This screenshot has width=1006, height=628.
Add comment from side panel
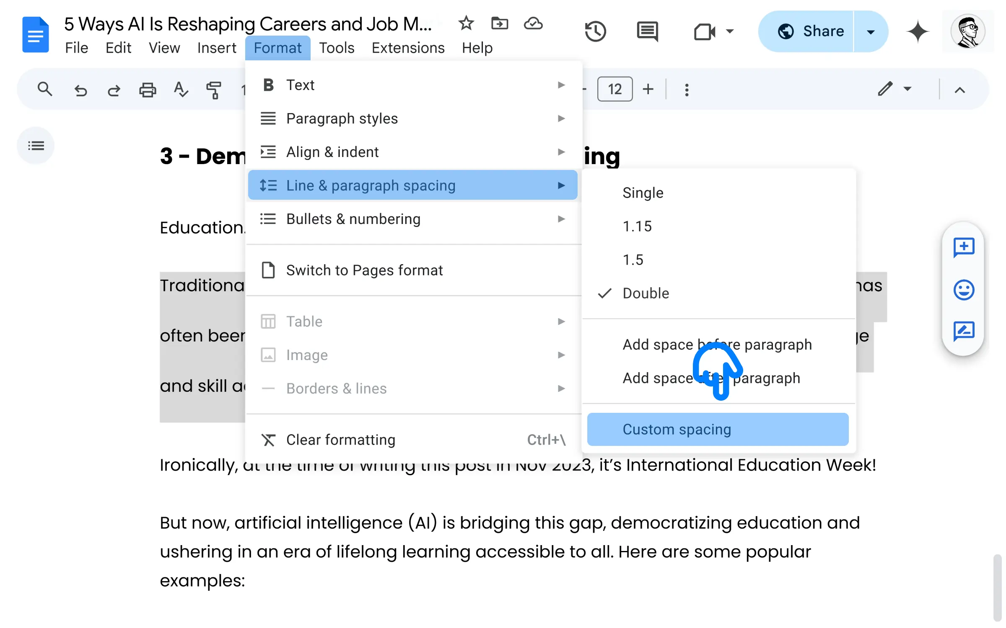point(964,247)
